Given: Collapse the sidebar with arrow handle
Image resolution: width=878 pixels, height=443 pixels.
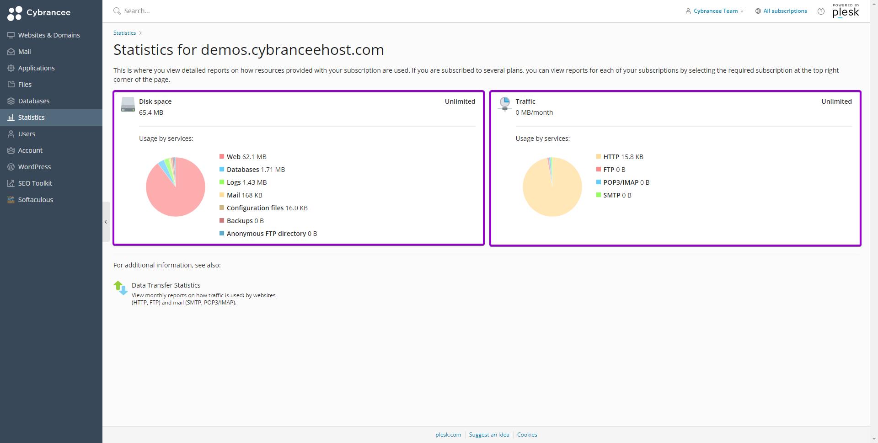Looking at the screenshot, I should pos(106,222).
